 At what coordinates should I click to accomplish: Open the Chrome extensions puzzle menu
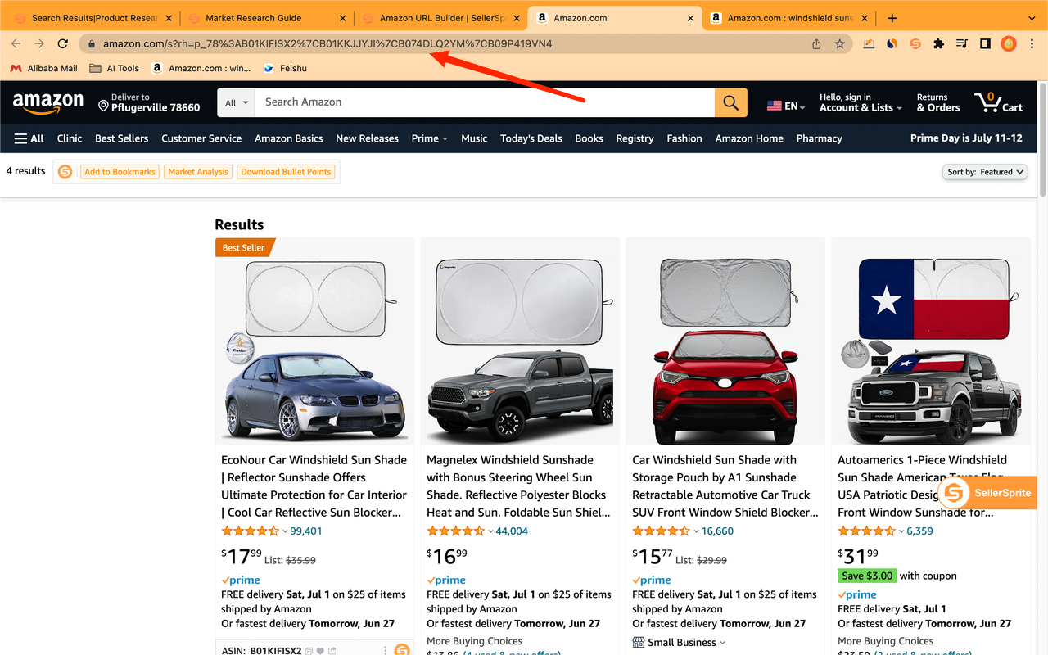pyautogui.click(x=939, y=43)
